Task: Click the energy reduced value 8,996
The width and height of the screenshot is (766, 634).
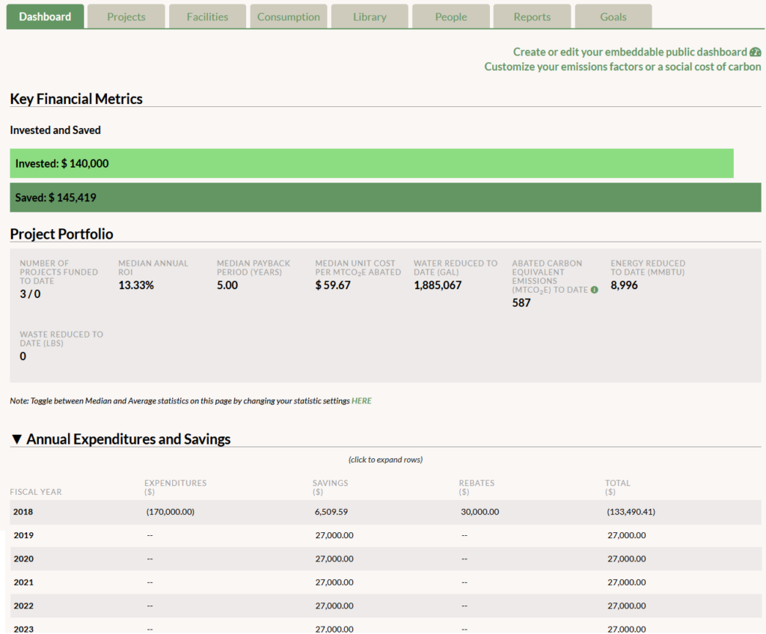Action: pyautogui.click(x=624, y=285)
